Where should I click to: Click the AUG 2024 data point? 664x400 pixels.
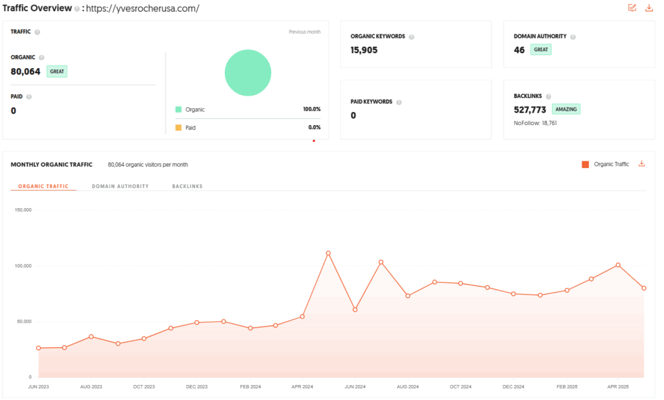tap(408, 296)
